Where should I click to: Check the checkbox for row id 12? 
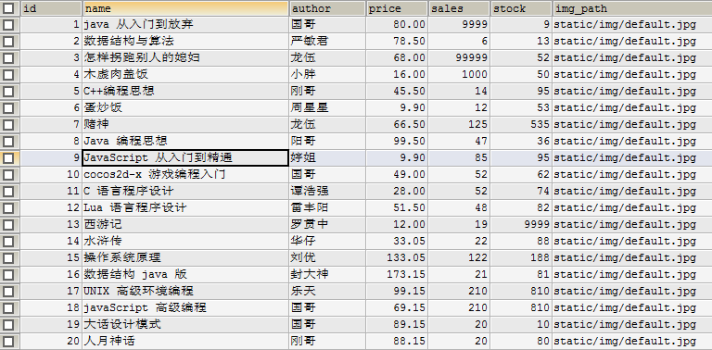pos(8,207)
